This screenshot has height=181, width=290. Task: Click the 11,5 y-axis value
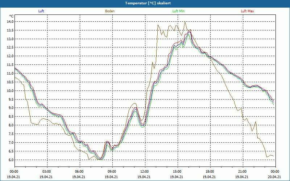(11, 65)
